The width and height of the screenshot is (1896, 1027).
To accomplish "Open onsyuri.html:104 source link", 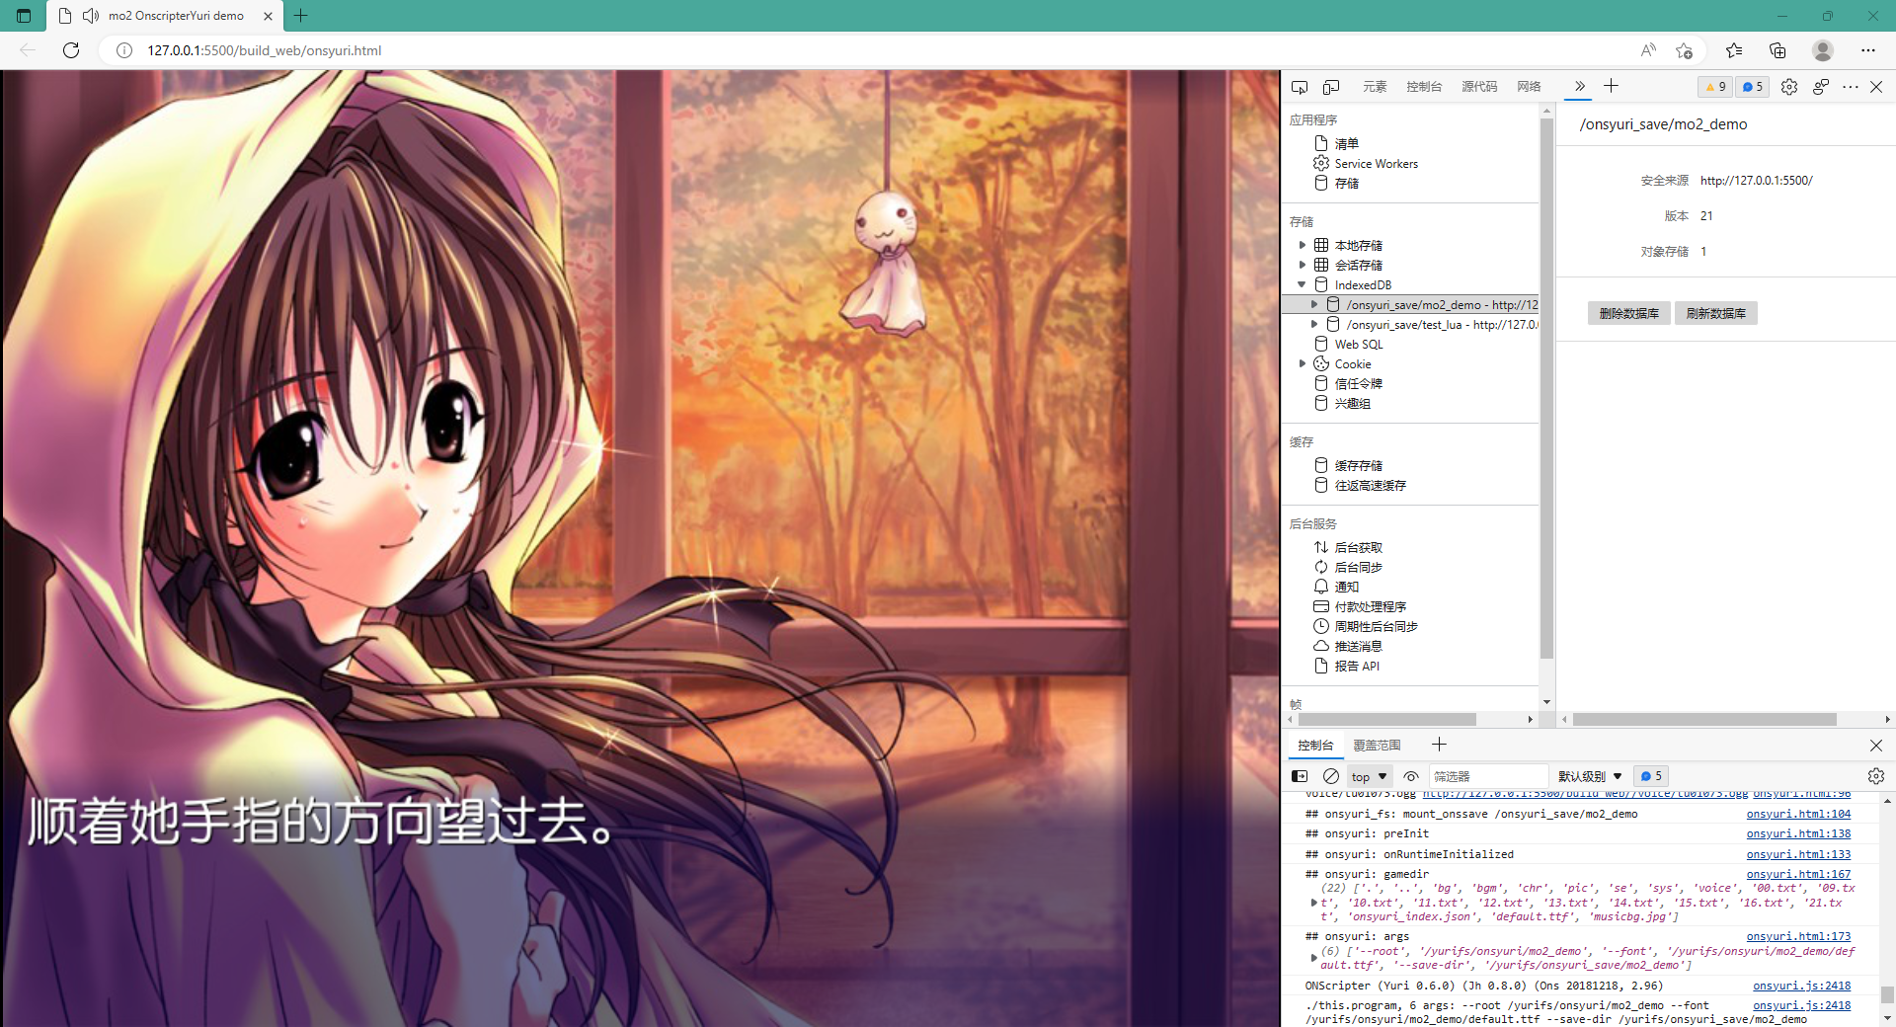I will click(1798, 814).
